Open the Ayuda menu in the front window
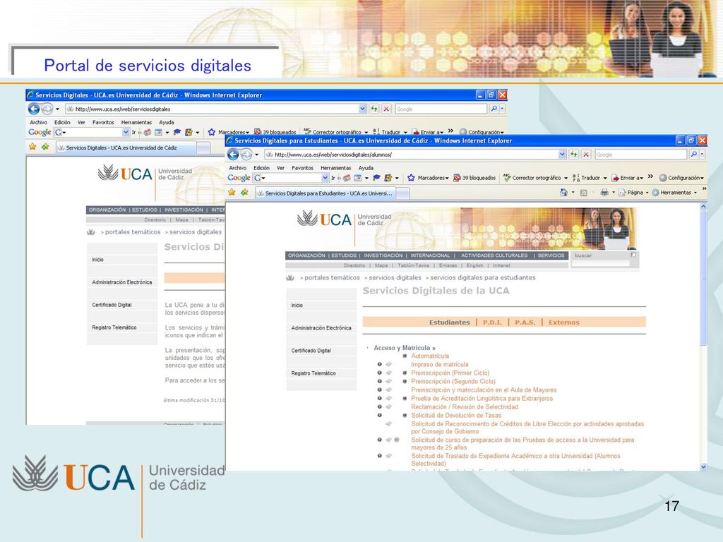Screen dimensions: 723x542 tap(366, 168)
